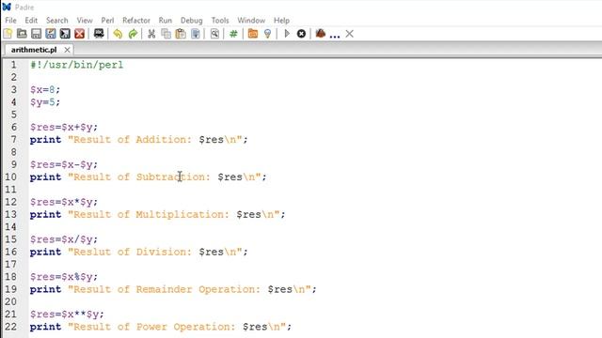Open the Perl menu
Image resolution: width=602 pixels, height=338 pixels.
[107, 21]
